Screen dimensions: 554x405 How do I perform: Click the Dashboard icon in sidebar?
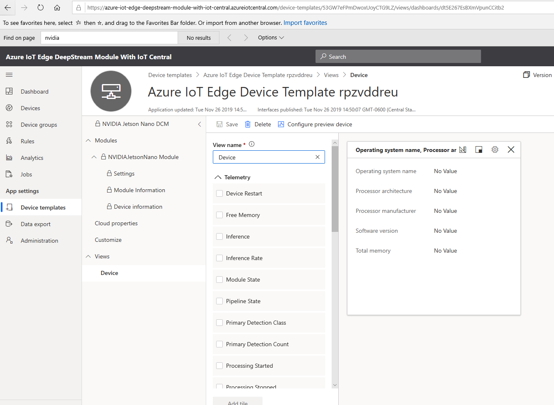[9, 92]
